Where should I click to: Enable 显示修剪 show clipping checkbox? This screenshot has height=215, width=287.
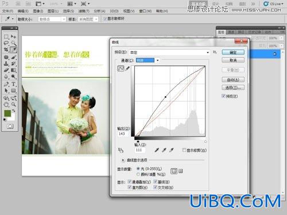[x=184, y=150]
